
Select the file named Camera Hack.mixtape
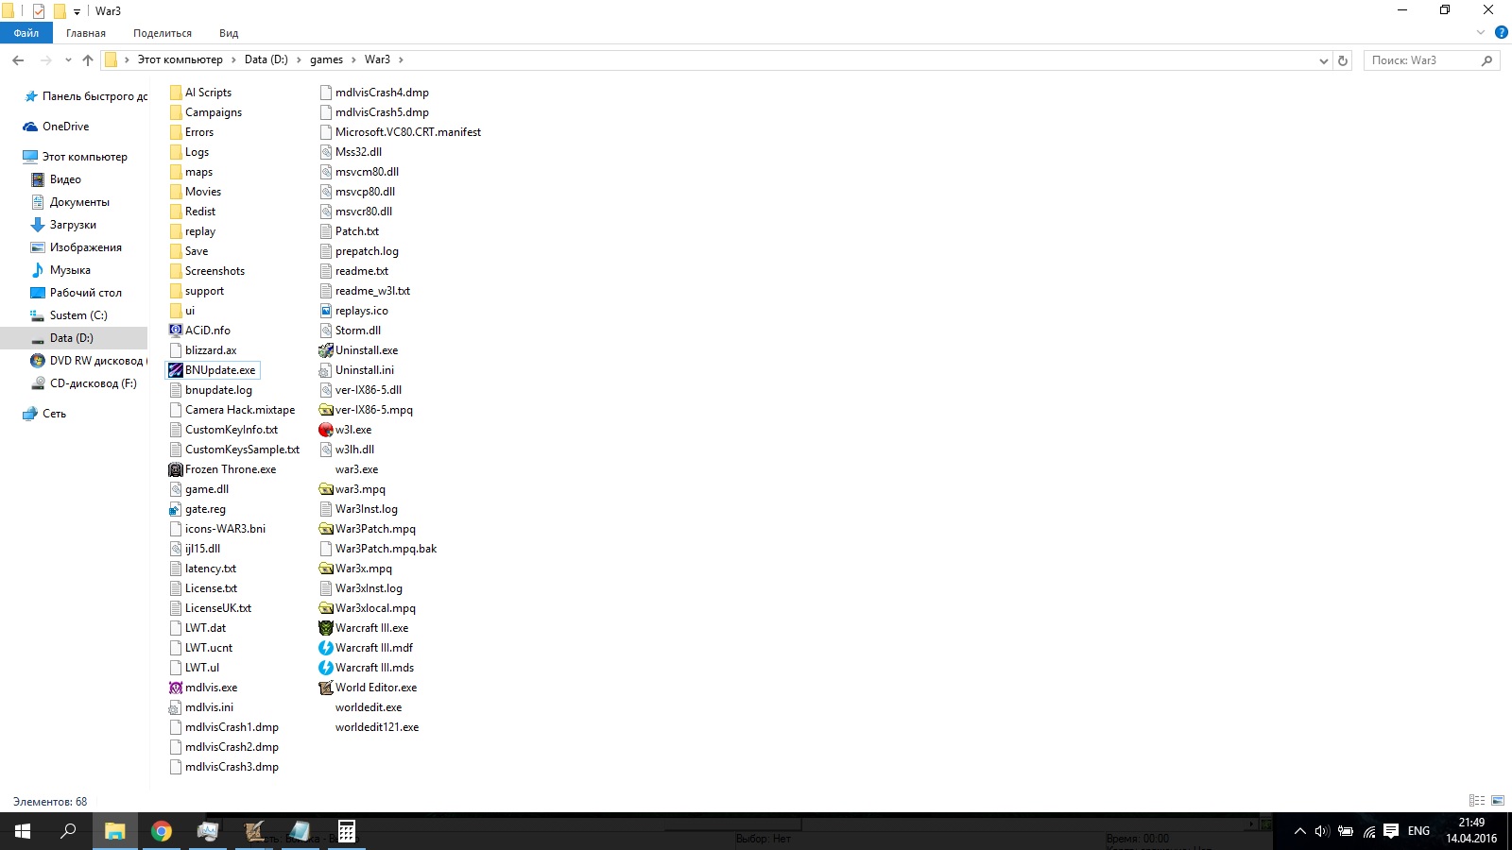coord(240,410)
